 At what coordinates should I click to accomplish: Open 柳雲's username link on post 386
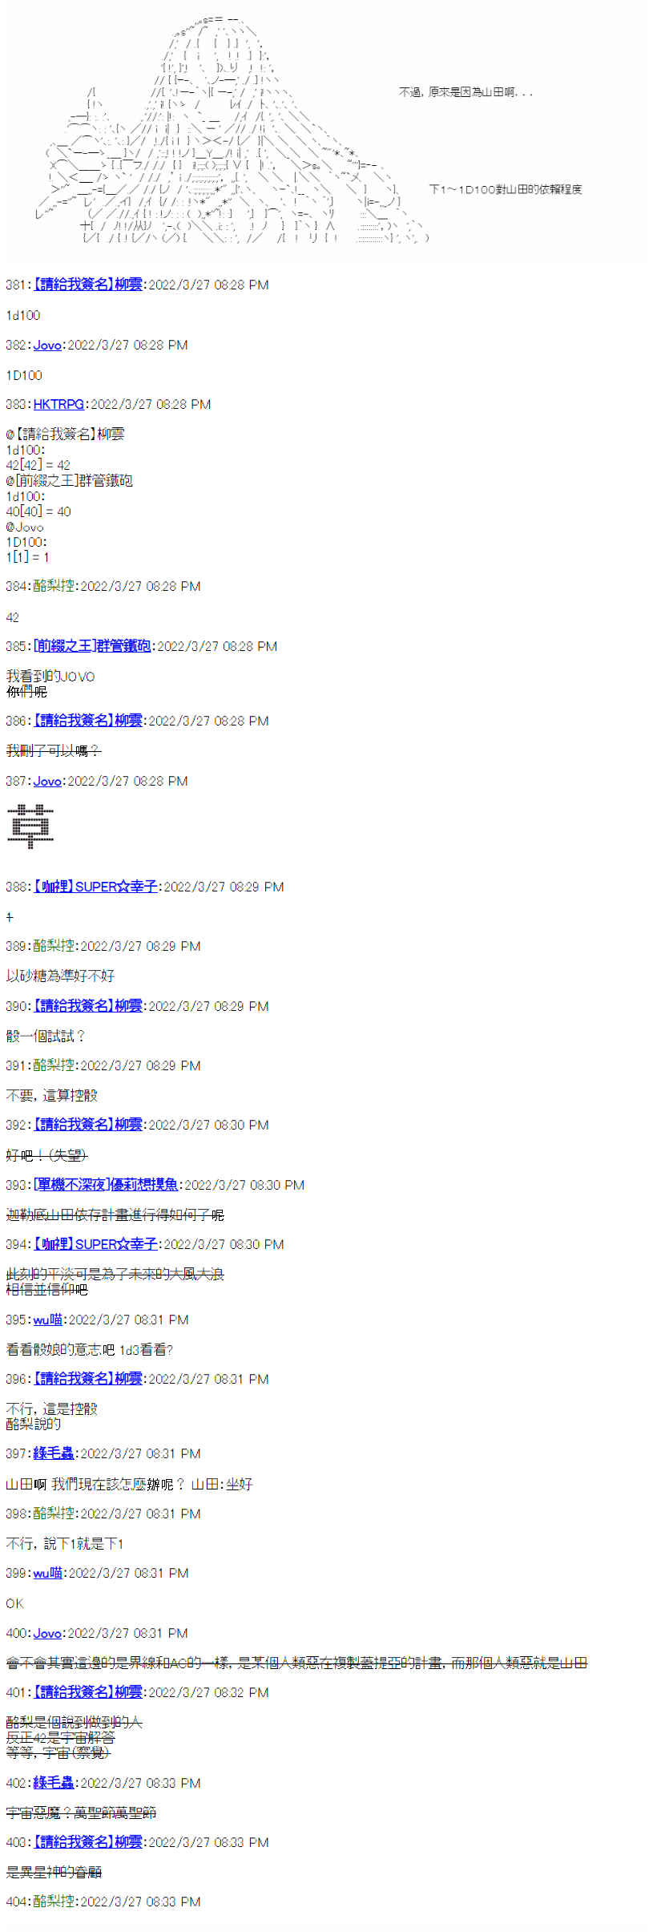point(88,721)
